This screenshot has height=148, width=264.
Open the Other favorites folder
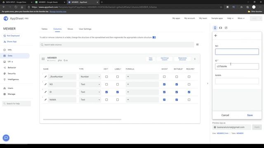pos(255,12)
